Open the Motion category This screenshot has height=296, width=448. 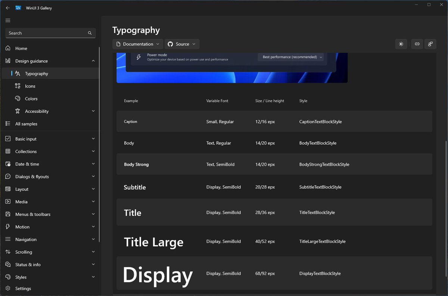[50, 227]
